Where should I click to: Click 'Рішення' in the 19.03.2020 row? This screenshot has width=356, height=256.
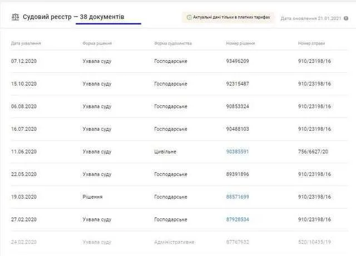[93, 197]
